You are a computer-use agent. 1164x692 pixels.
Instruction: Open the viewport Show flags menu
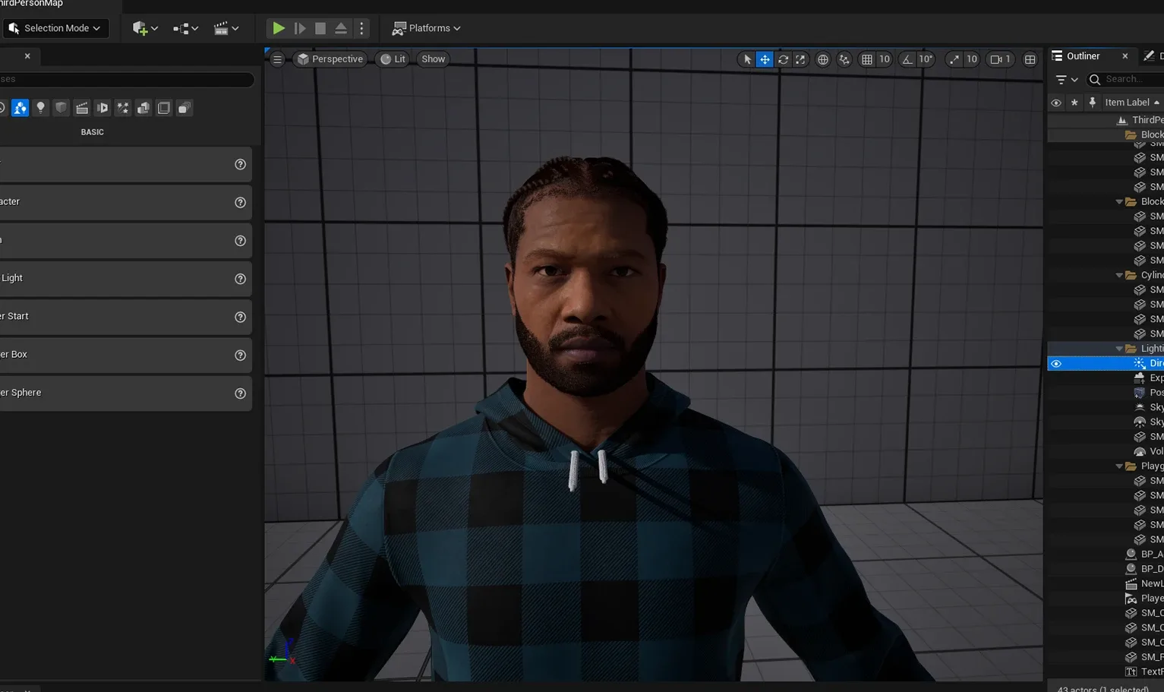[433, 59]
